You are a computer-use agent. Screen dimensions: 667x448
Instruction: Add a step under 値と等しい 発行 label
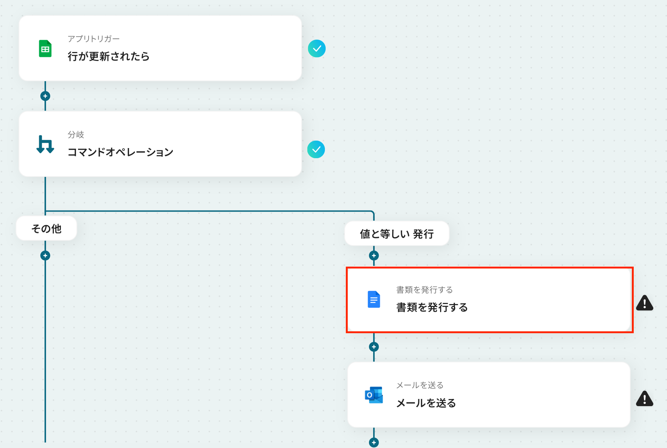374,256
